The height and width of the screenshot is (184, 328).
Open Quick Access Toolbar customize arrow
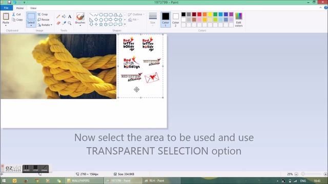(x=24, y=3)
